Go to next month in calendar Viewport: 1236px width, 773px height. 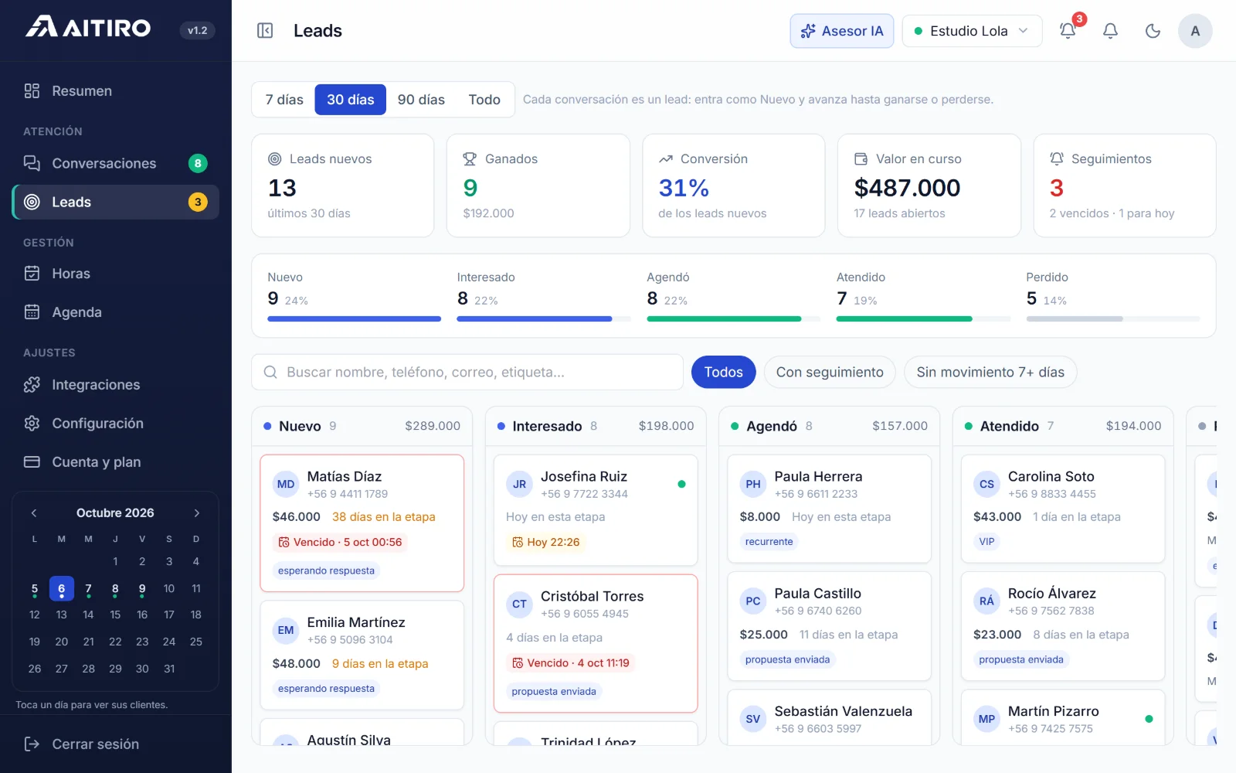[x=197, y=513]
